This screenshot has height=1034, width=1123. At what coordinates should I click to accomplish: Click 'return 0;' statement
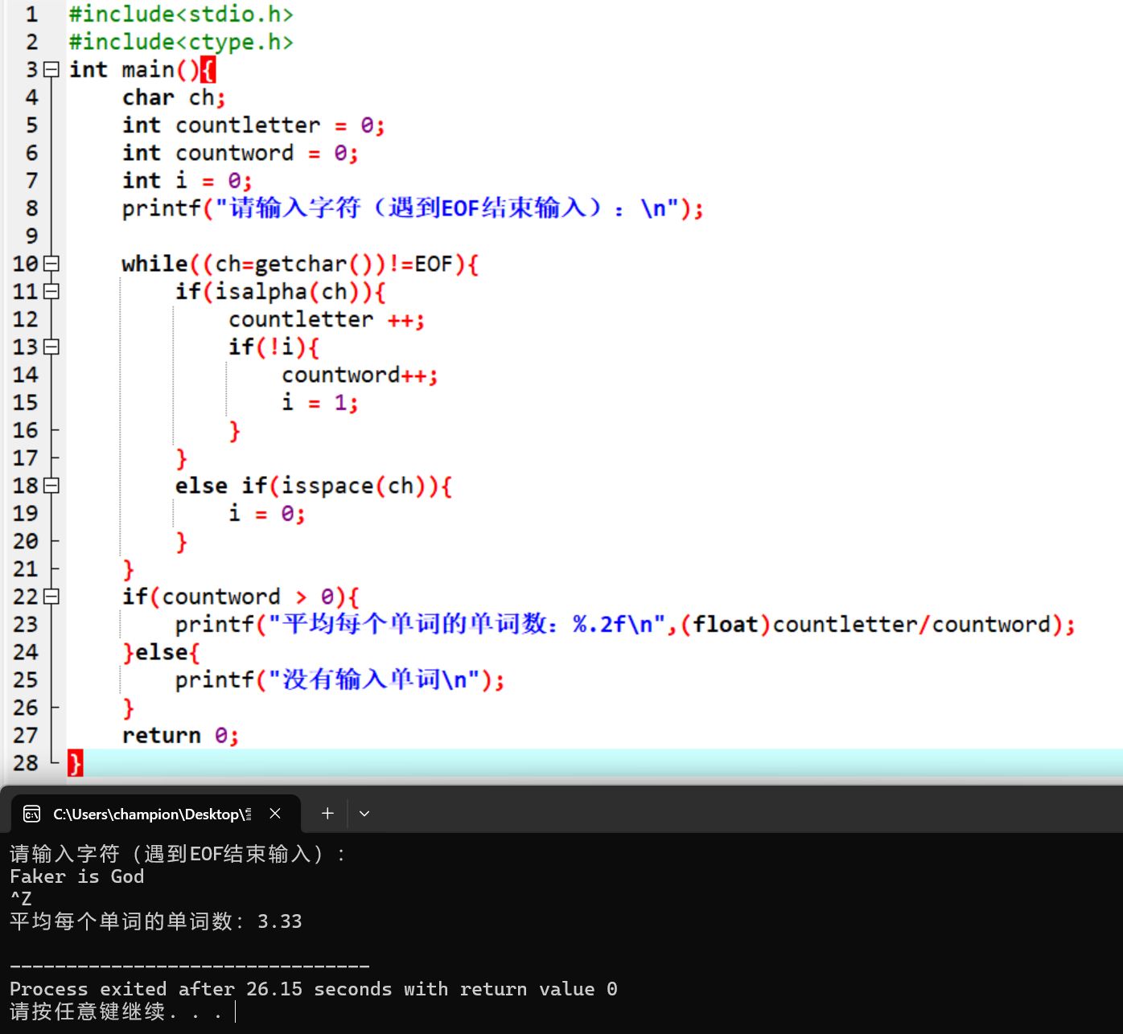click(180, 736)
